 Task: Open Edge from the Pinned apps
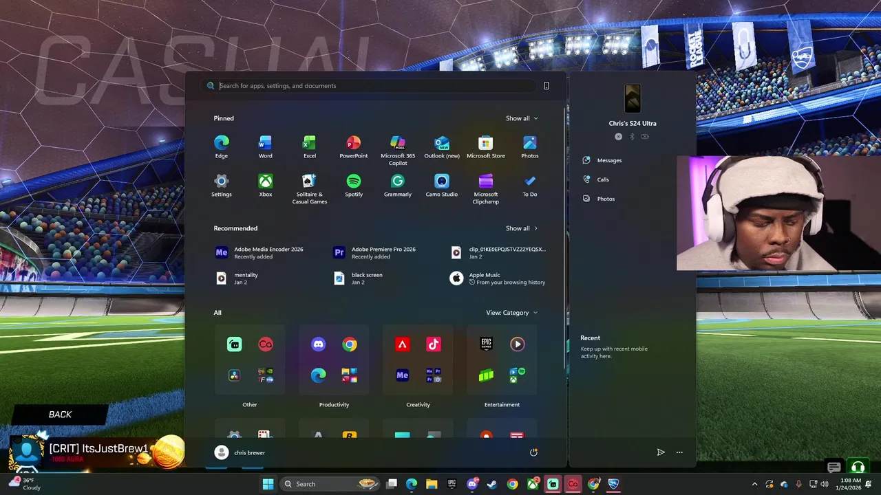[221, 146]
